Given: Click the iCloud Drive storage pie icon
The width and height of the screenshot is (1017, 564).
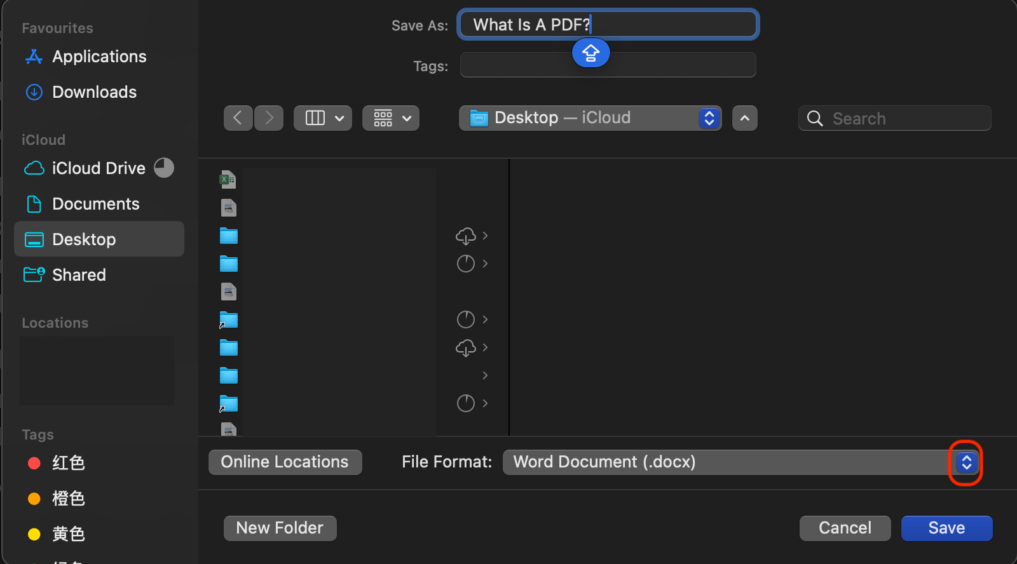Looking at the screenshot, I should click(164, 168).
